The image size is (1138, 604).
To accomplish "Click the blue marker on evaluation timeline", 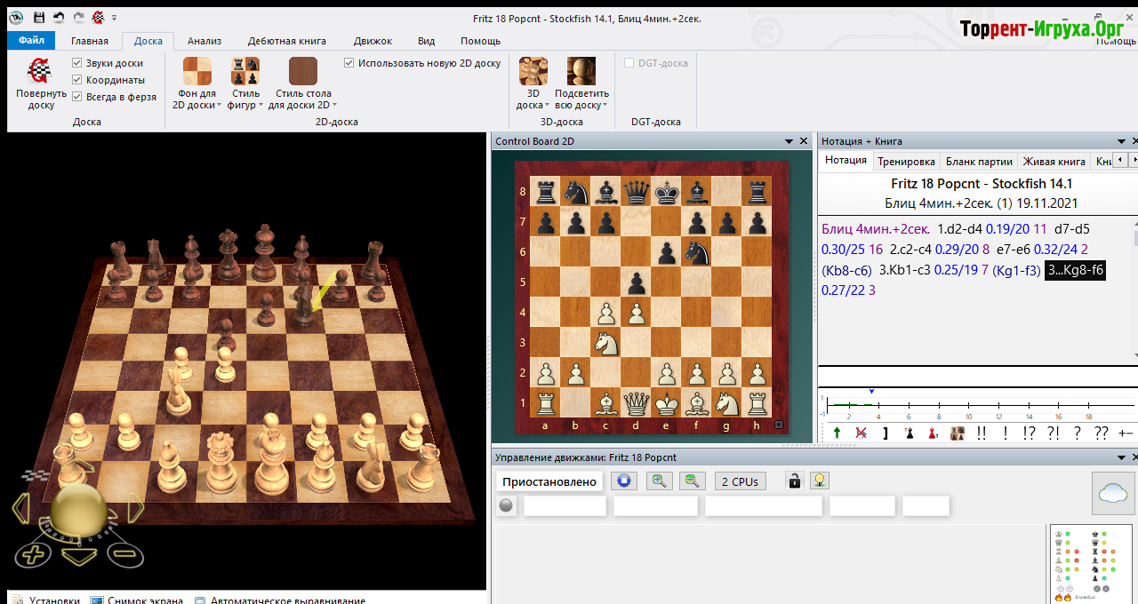I will pyautogui.click(x=871, y=392).
